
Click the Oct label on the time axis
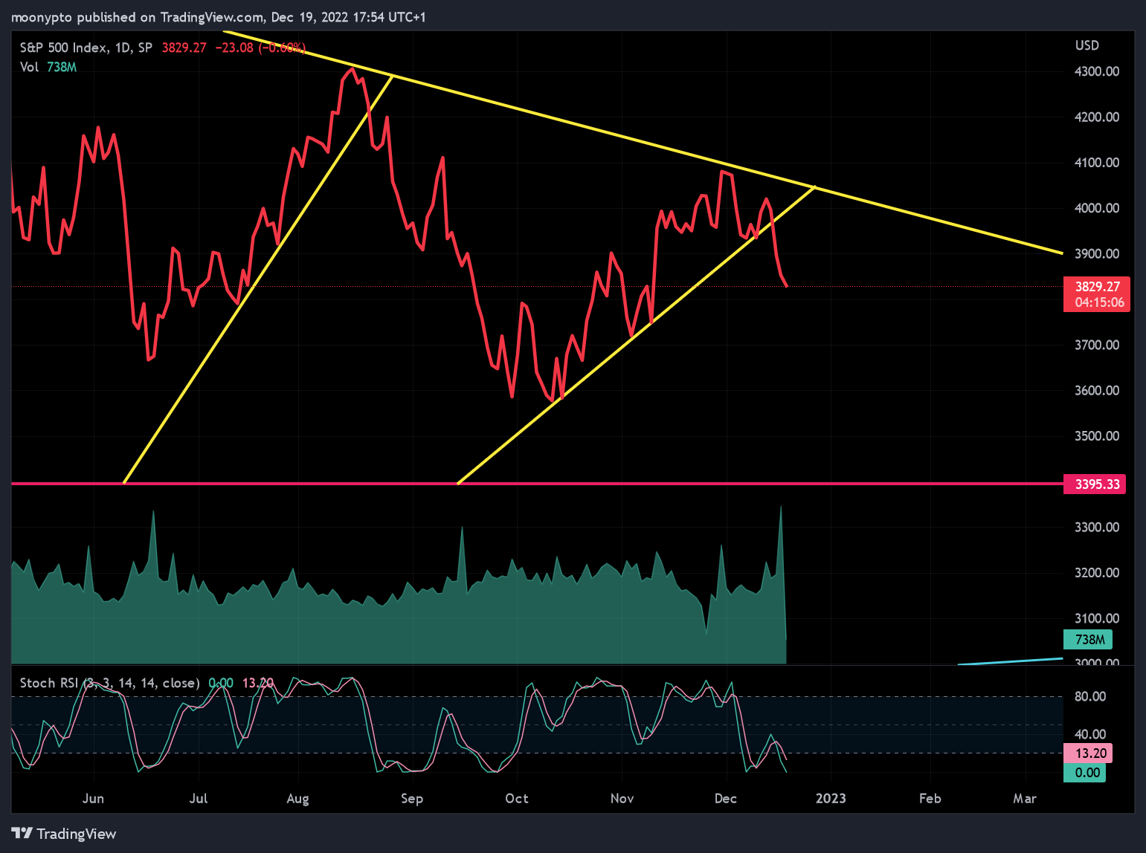tap(516, 799)
